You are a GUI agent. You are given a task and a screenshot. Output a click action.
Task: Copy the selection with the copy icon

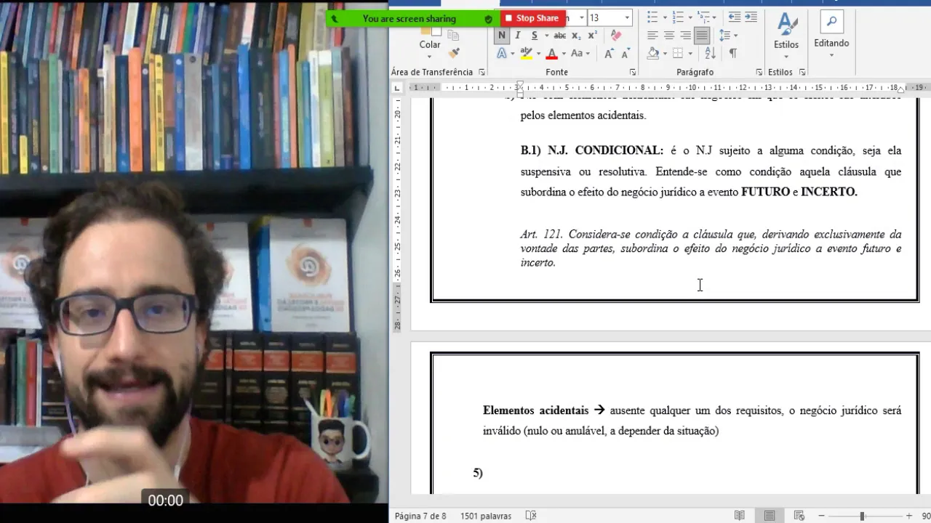pos(455,36)
